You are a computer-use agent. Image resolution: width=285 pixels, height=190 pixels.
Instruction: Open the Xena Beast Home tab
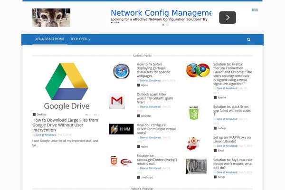click(50, 39)
